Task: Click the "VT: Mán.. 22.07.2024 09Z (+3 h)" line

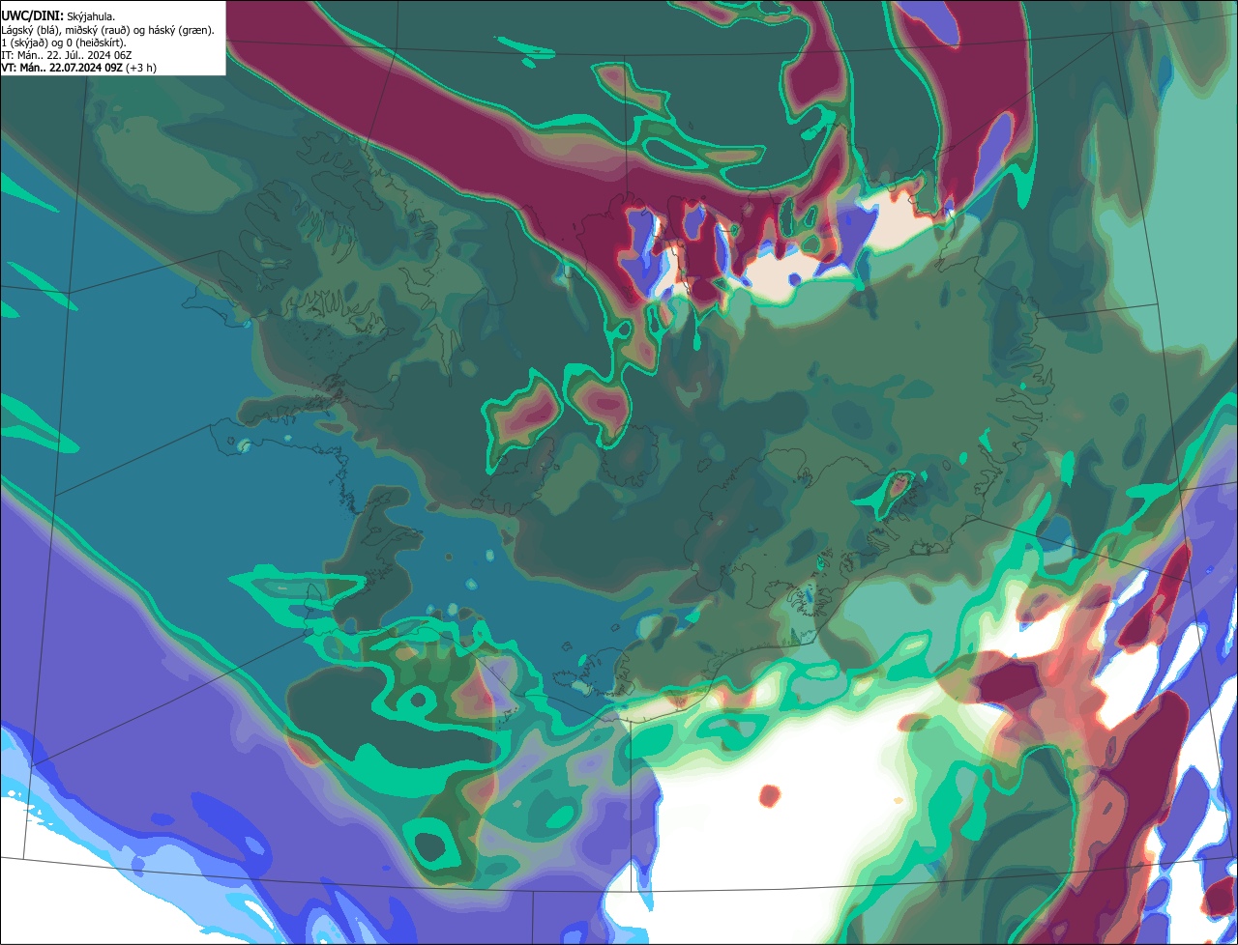Action: coord(78,68)
